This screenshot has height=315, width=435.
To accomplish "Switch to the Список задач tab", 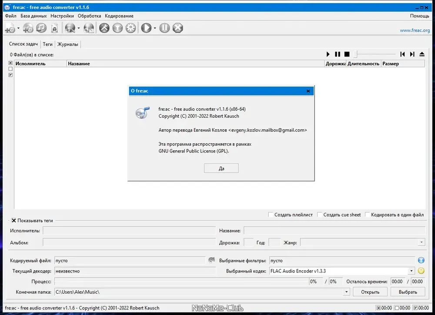I will click(x=23, y=44).
